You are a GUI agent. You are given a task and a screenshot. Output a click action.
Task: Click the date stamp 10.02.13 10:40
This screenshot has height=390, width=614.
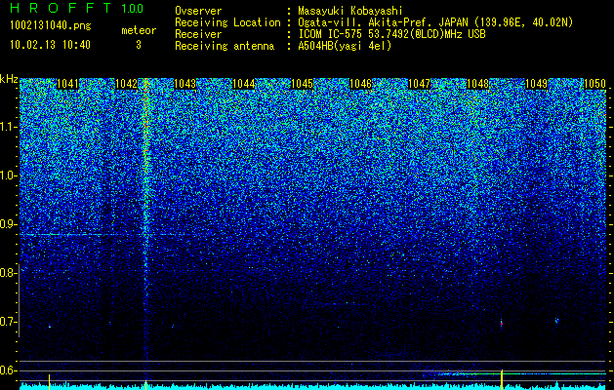(50, 45)
